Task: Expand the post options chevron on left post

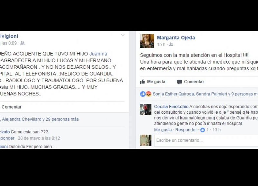Action: pos(123,35)
